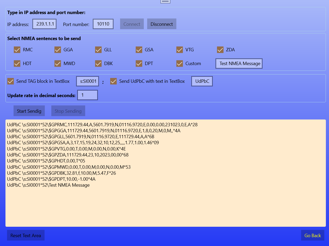Uncheck Send UdPbC with text option

(113, 81)
